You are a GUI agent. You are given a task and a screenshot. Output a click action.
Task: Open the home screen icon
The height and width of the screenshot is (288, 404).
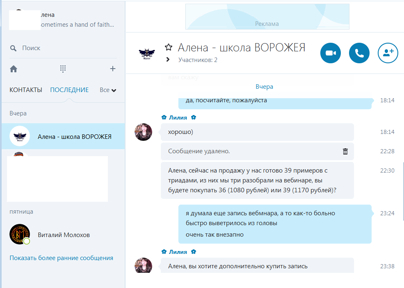tap(14, 69)
